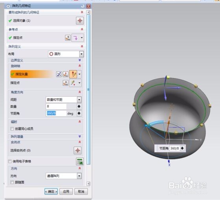Viewport: 220px width, 200px height.
Task: Click the select object crosshair icon
Action: click(x=80, y=21)
